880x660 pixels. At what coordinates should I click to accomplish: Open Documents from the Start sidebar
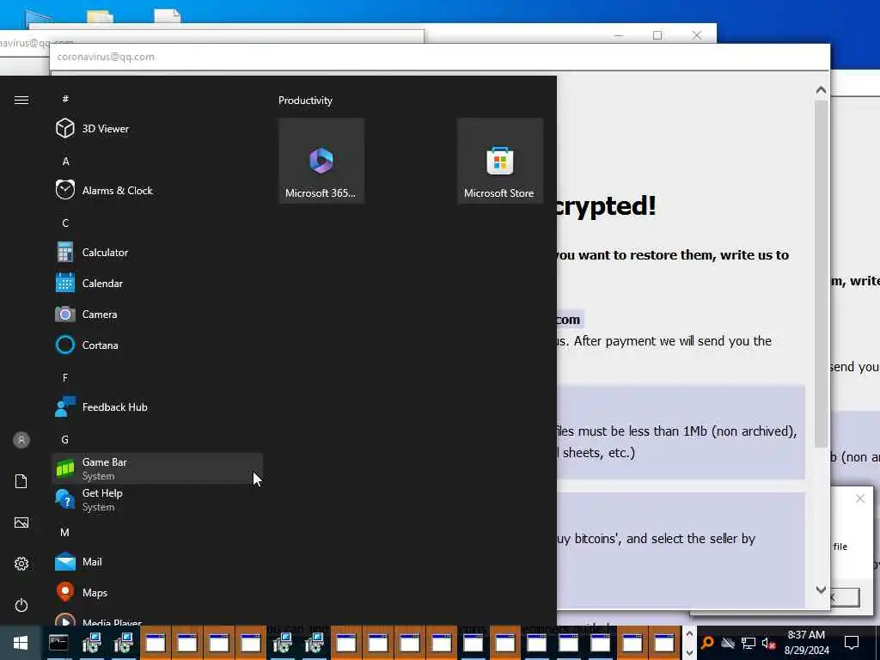point(21,481)
